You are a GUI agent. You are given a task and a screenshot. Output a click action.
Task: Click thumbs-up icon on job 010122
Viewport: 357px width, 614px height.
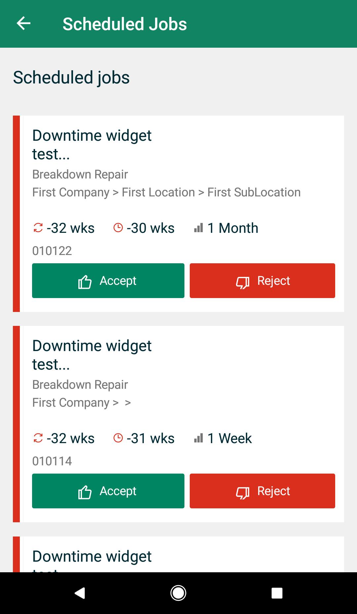85,282
